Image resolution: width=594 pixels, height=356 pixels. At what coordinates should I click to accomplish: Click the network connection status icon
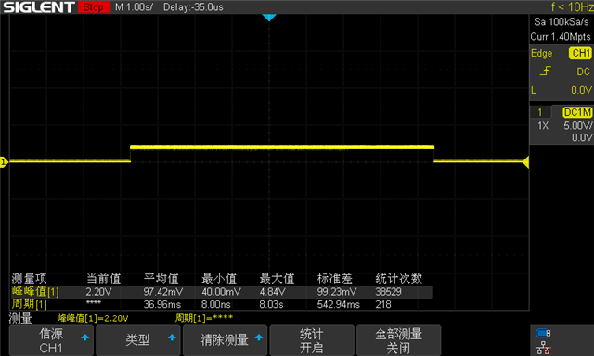(x=543, y=348)
